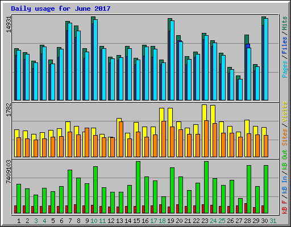Viewport: 291px width, 227px height.
Task: Click the "Files" legend label
Action: click(284, 45)
